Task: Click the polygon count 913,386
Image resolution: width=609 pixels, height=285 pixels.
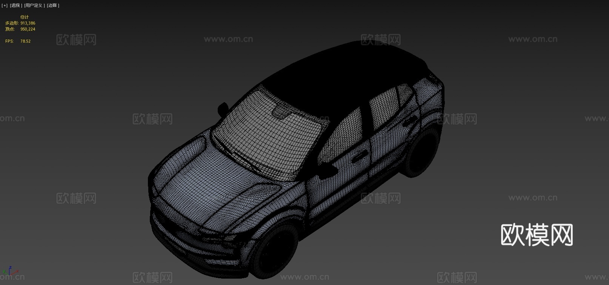Action: (28, 23)
